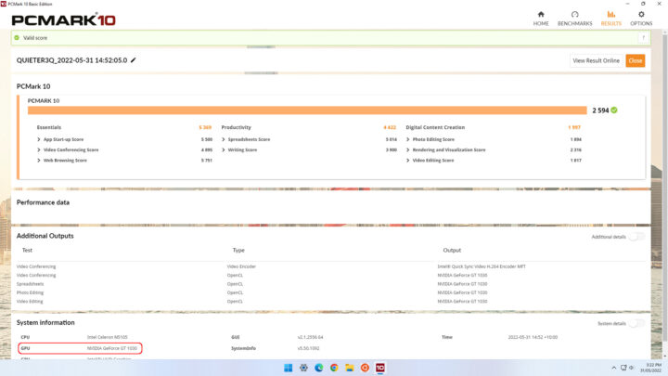This screenshot has height=376, width=668.
Task: Show hidden tray icons chevron
Action: 614,368
